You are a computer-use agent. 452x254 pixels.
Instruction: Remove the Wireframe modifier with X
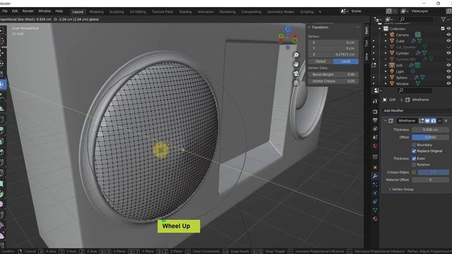click(446, 121)
